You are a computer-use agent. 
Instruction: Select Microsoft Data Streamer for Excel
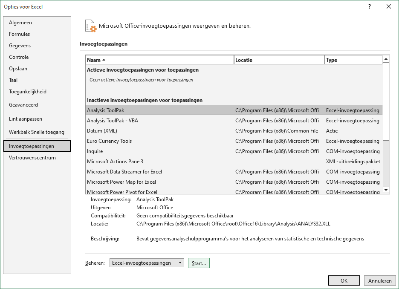(x=234, y=172)
